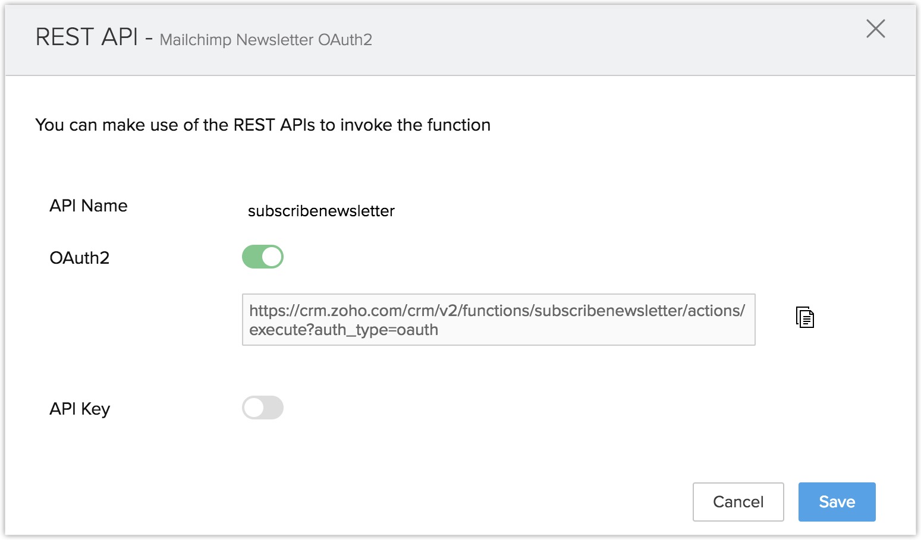Click the execute?auth_type=oauth URL line
Viewport: 921px width, 540px height.
tap(344, 330)
